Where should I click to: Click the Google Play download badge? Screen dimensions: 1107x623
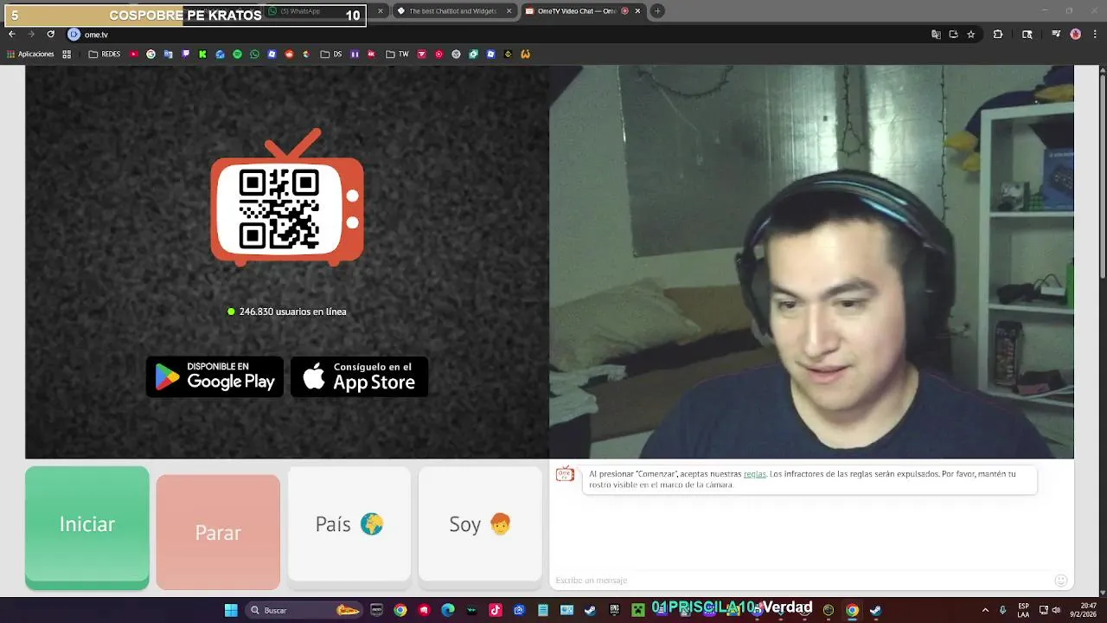(x=214, y=376)
